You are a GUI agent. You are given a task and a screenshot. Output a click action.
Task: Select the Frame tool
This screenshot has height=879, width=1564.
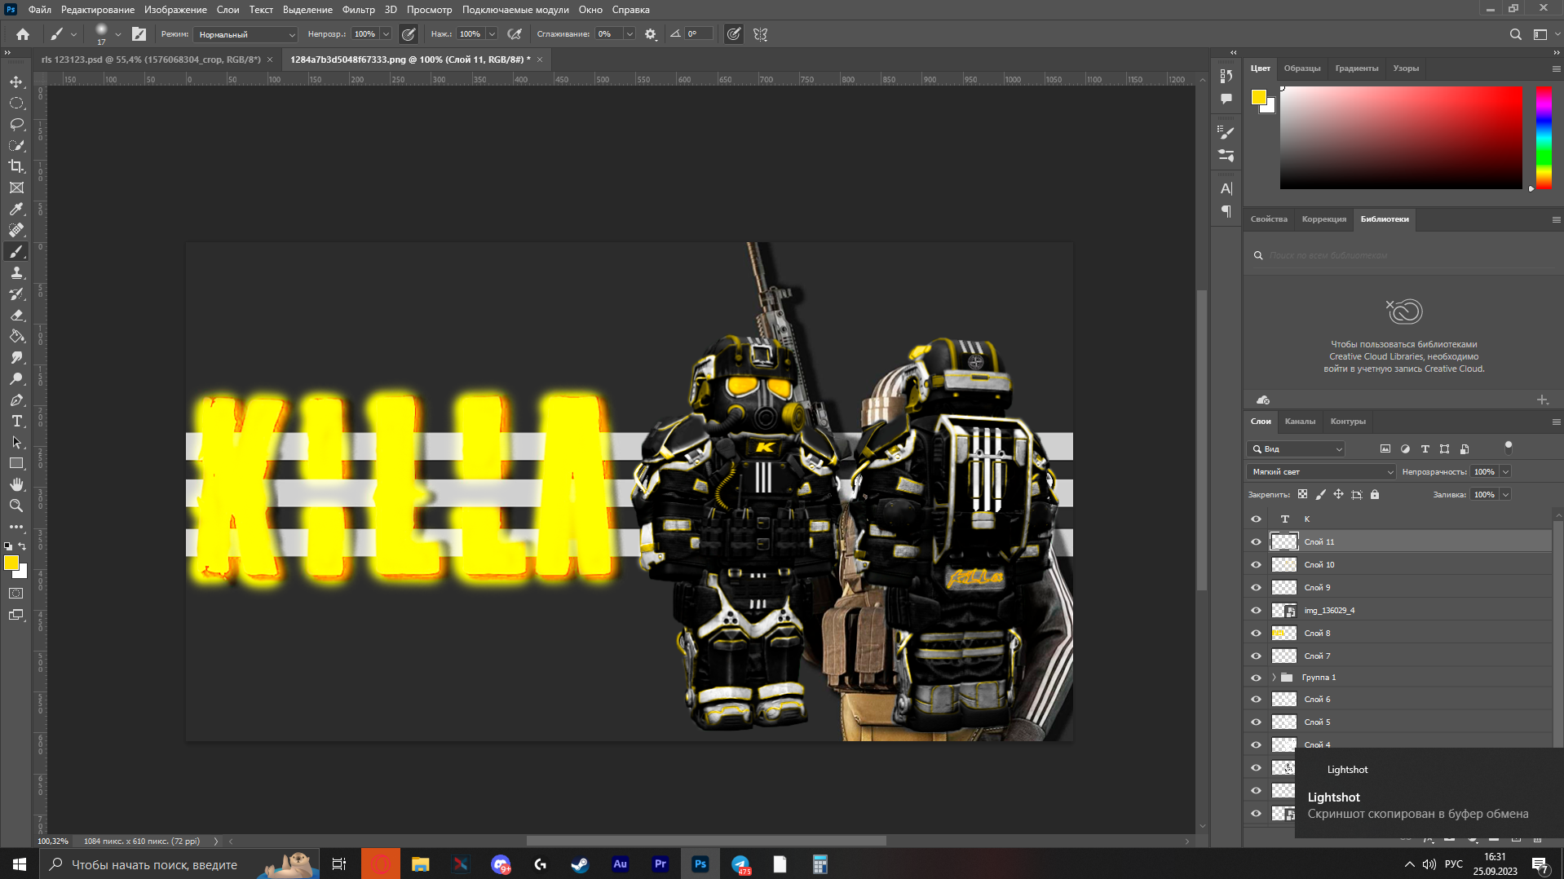pyautogui.click(x=16, y=188)
